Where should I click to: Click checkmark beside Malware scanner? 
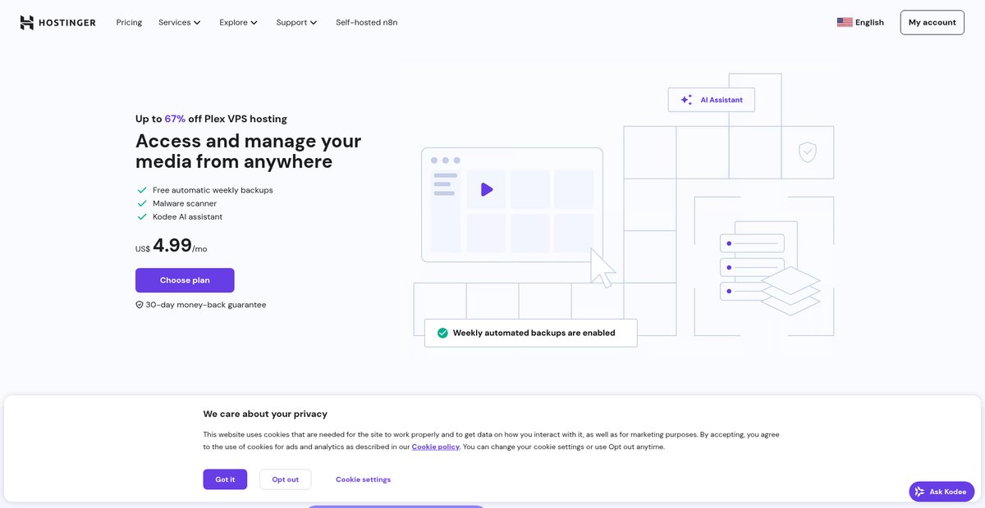point(142,203)
